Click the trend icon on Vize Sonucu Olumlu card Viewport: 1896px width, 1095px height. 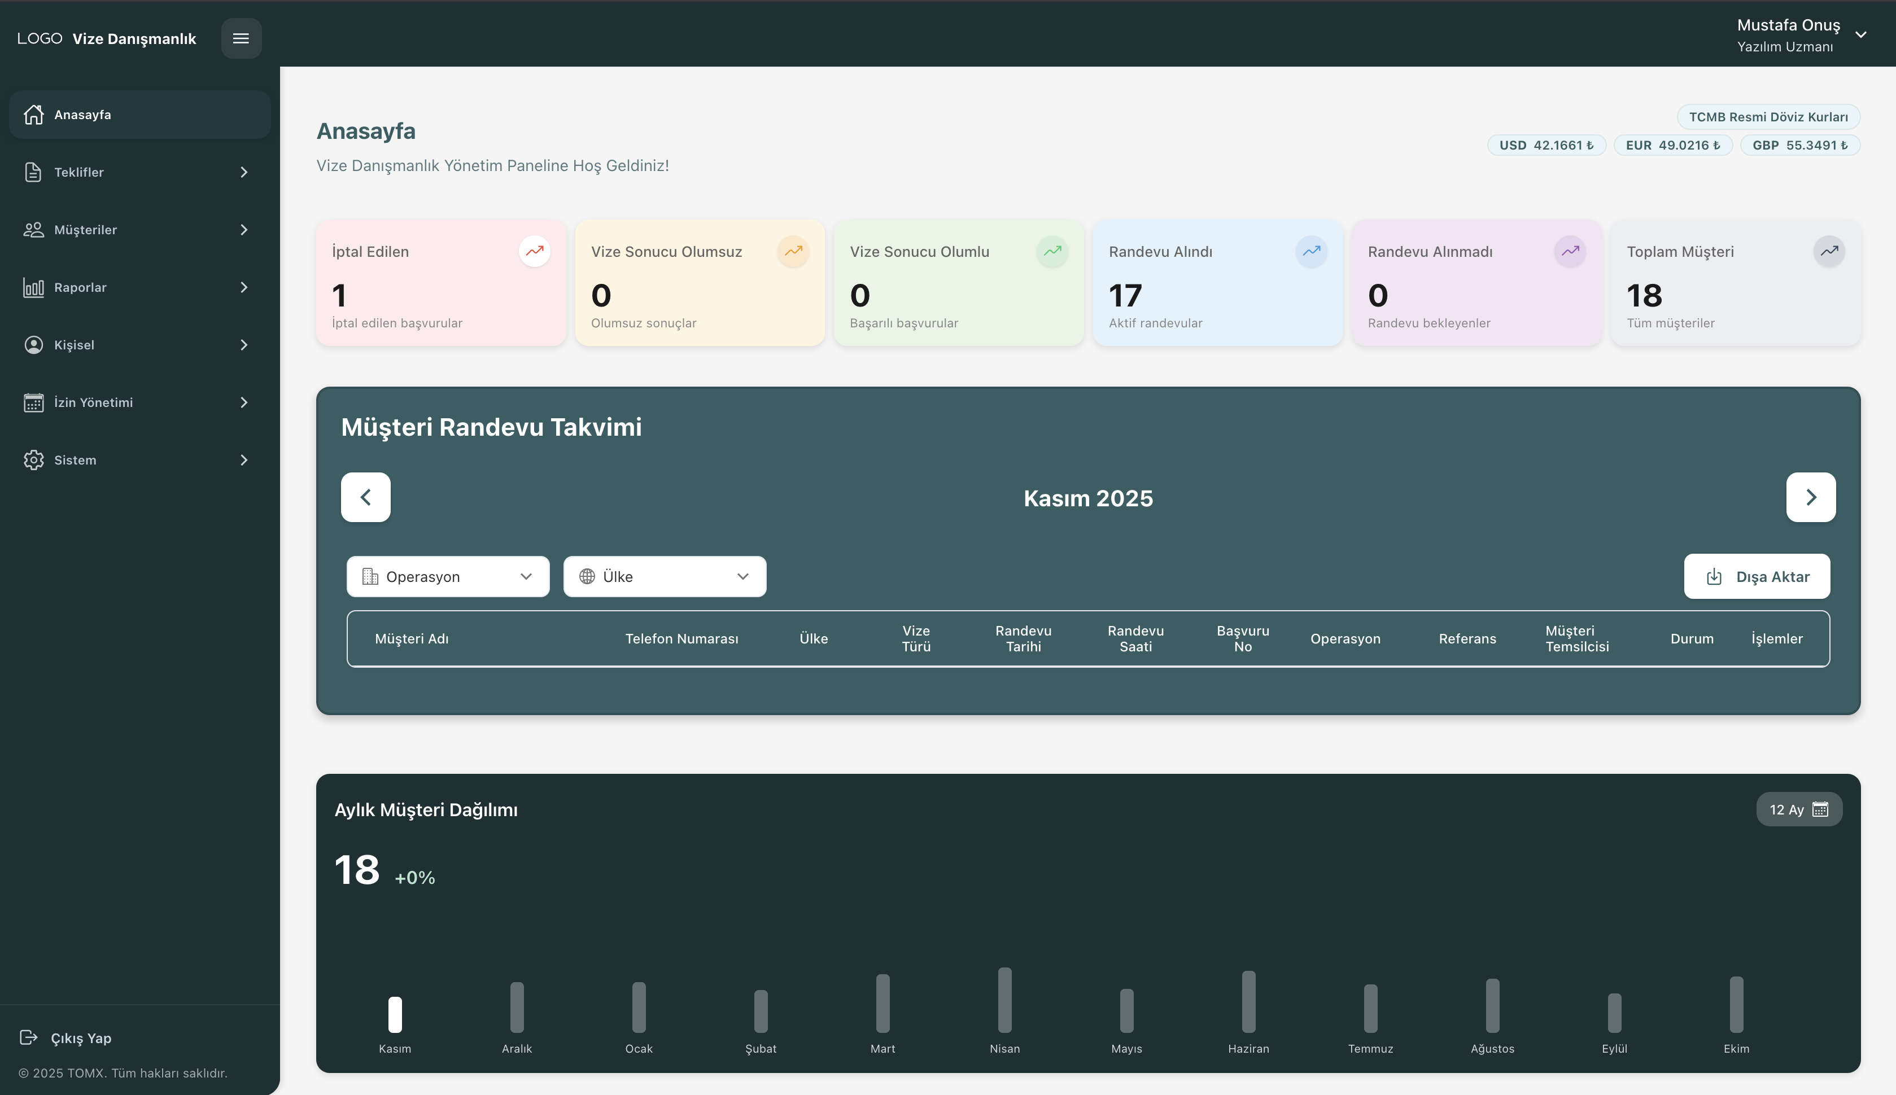tap(1051, 251)
